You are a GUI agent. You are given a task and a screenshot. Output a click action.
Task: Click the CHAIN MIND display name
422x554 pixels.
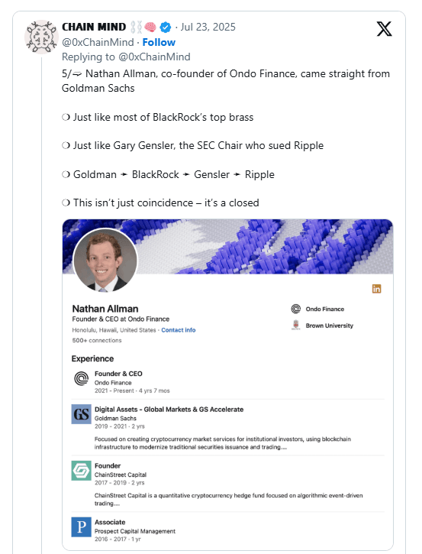tap(94, 28)
